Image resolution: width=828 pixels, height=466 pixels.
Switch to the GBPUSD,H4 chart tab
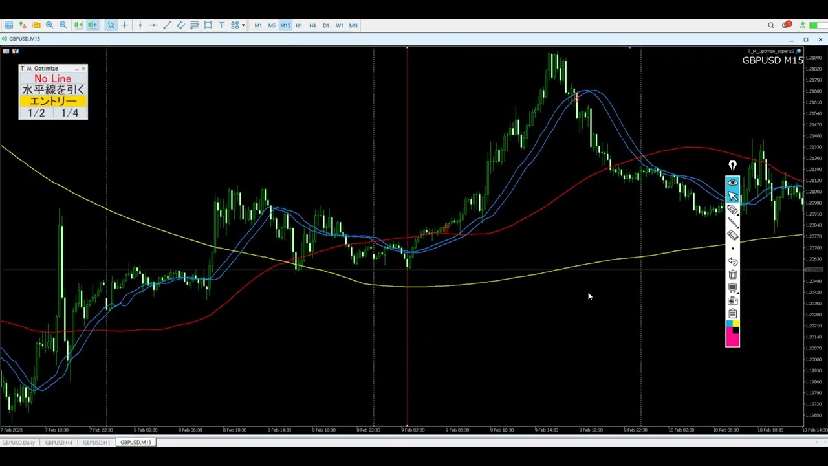pyautogui.click(x=58, y=443)
